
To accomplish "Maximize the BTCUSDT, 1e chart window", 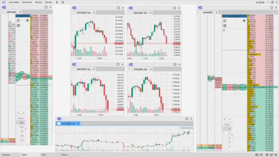I will [x=187, y=119].
